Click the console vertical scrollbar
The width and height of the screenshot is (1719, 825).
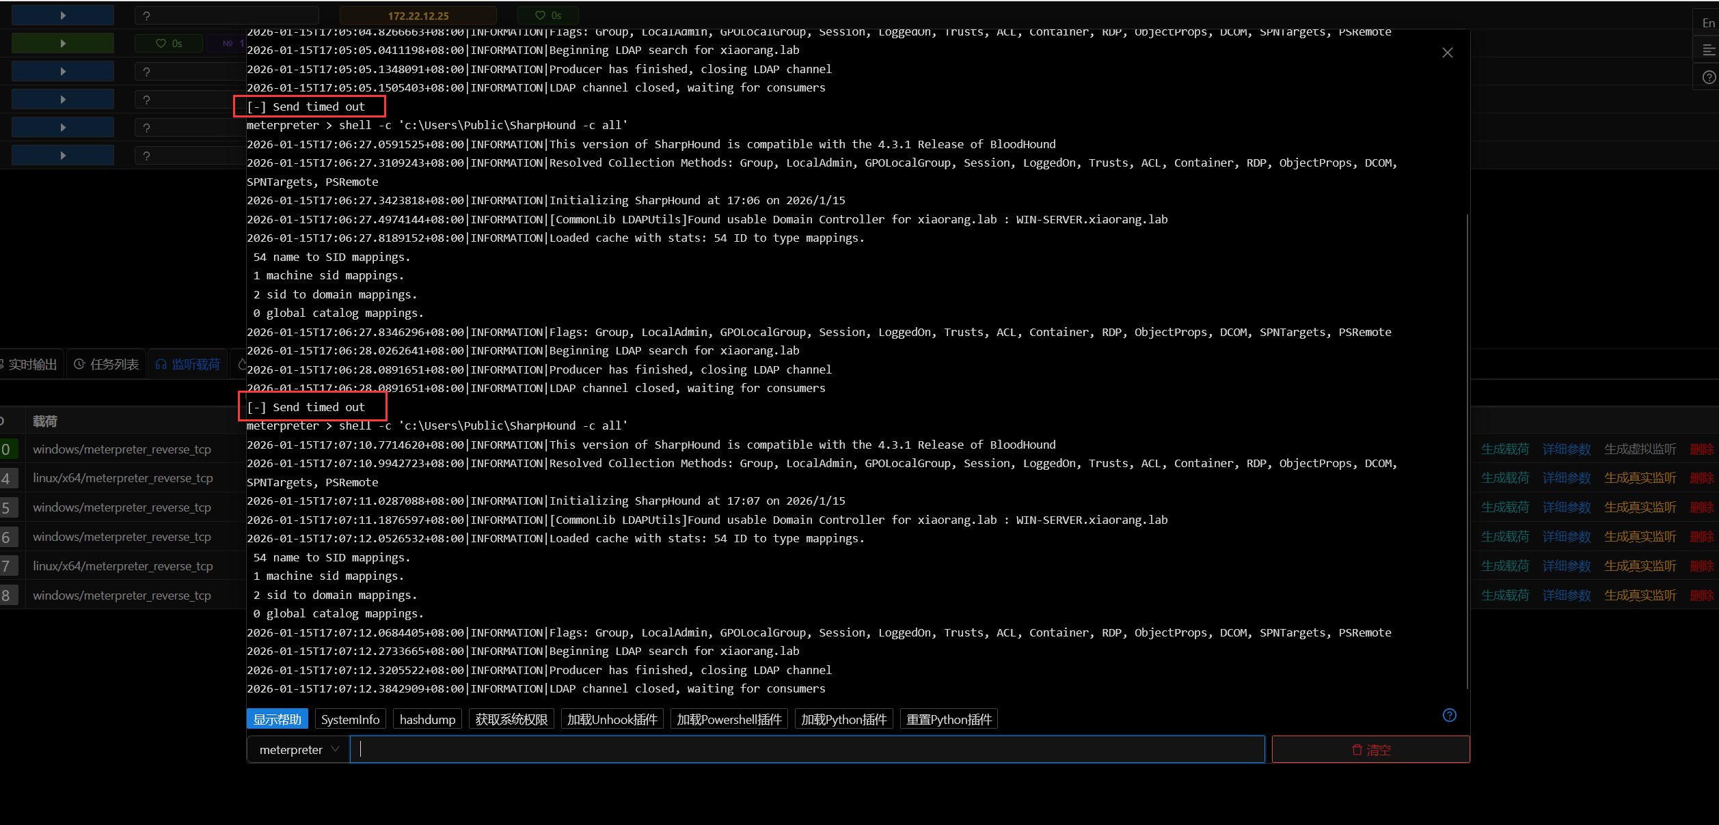click(1467, 451)
